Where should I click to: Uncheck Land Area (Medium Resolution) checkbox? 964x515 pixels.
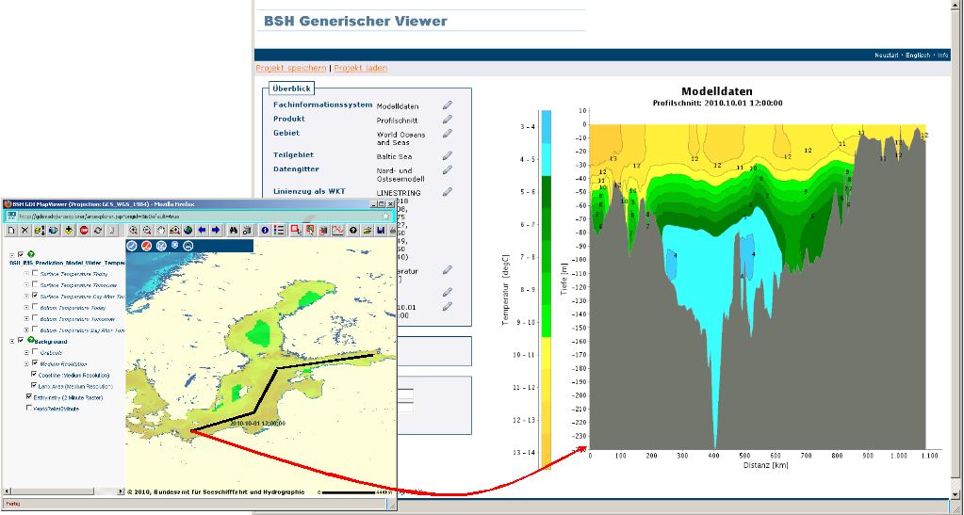coord(34,385)
